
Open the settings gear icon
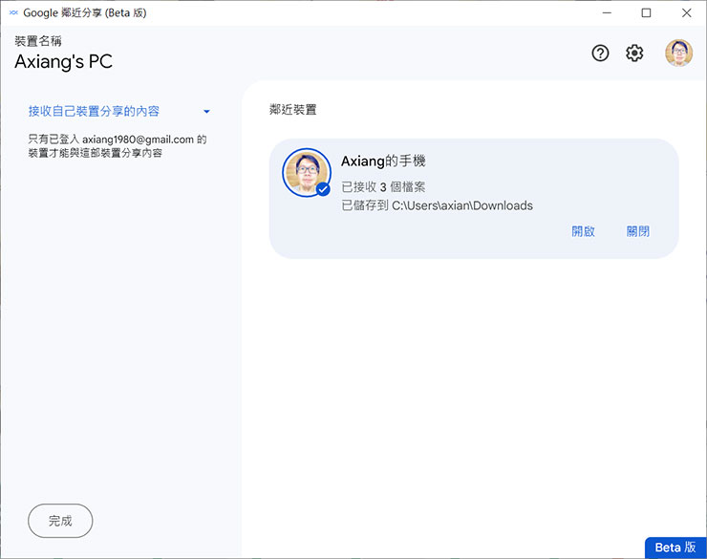[634, 54]
